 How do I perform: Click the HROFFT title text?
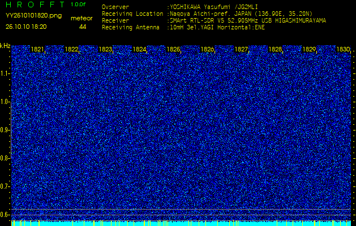pyautogui.click(x=36, y=5)
